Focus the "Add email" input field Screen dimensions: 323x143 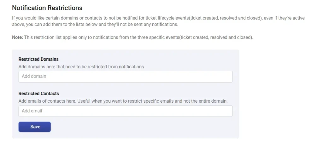125,111
